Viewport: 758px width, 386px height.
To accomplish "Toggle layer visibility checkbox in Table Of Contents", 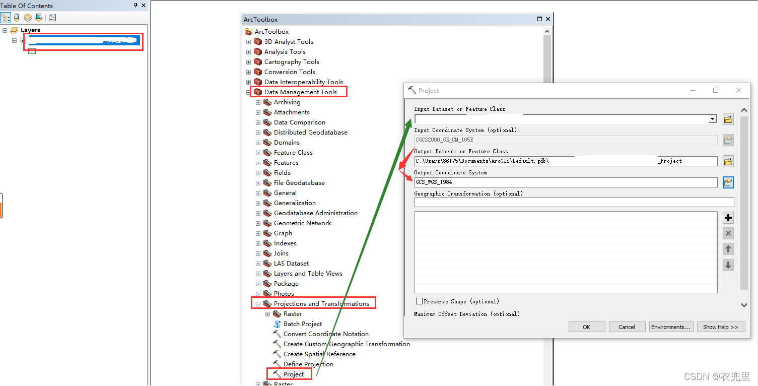I will [23, 41].
